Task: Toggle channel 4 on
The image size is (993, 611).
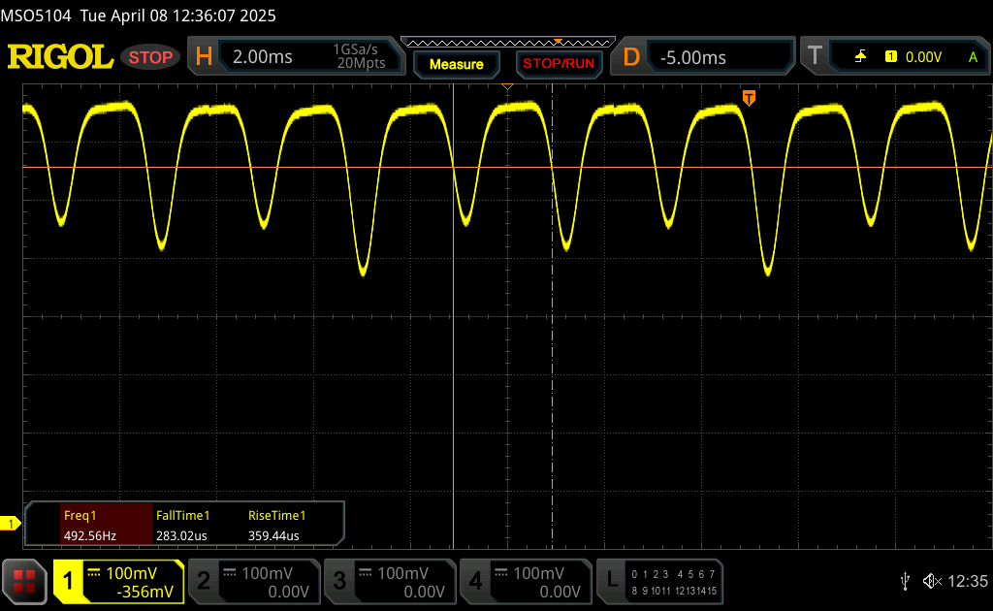Action: pyautogui.click(x=526, y=581)
